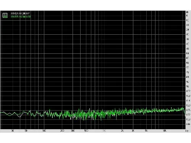This screenshot has height=143, width=191.
Task: Select the green IRIVER AK380 USB legend entry
Action: coord(21,17)
